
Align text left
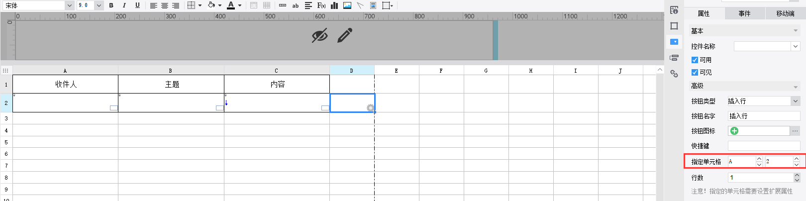(x=154, y=5)
